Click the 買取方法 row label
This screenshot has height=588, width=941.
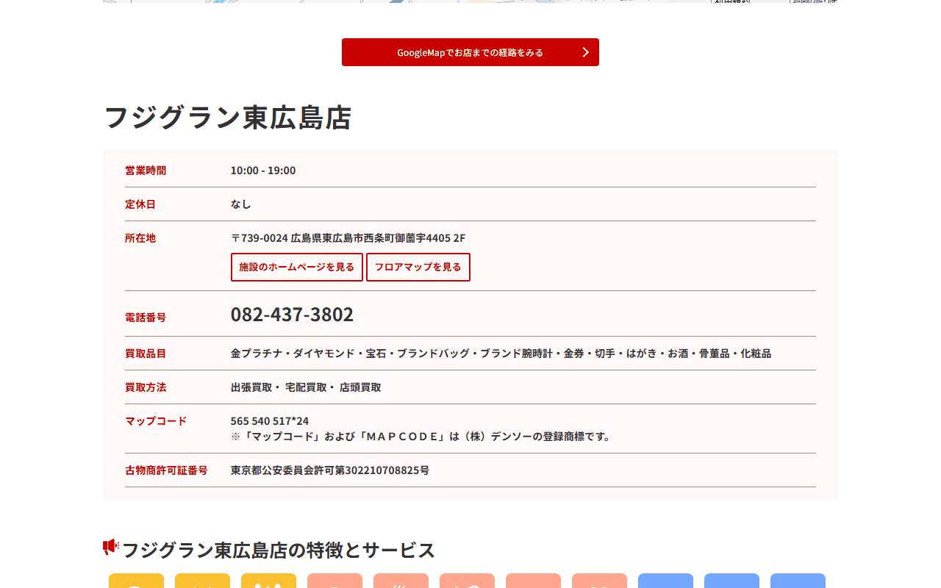(x=146, y=387)
